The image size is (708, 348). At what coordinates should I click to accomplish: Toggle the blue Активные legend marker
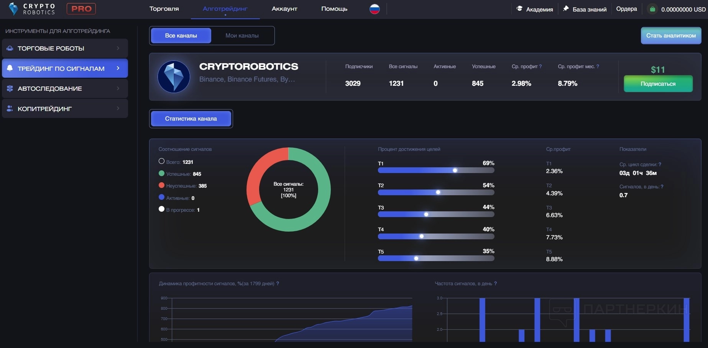click(161, 197)
